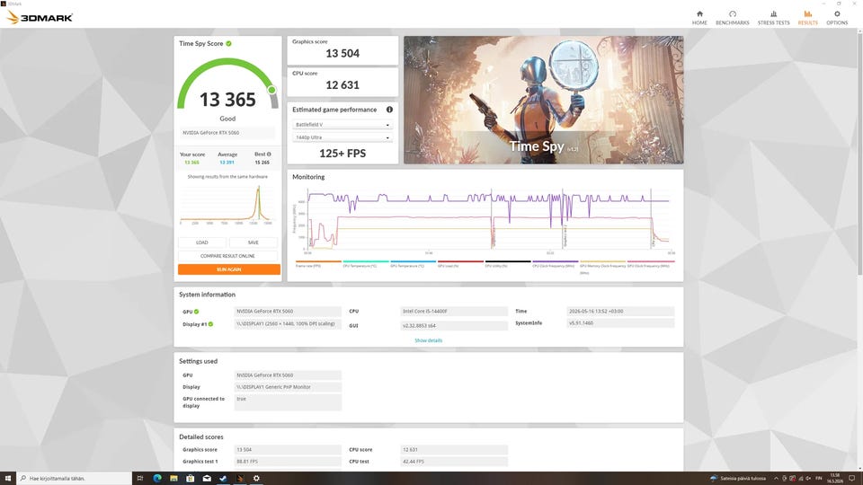The width and height of the screenshot is (863, 485).
Task: Open the Battlefield V game dropdown
Action: tap(343, 125)
